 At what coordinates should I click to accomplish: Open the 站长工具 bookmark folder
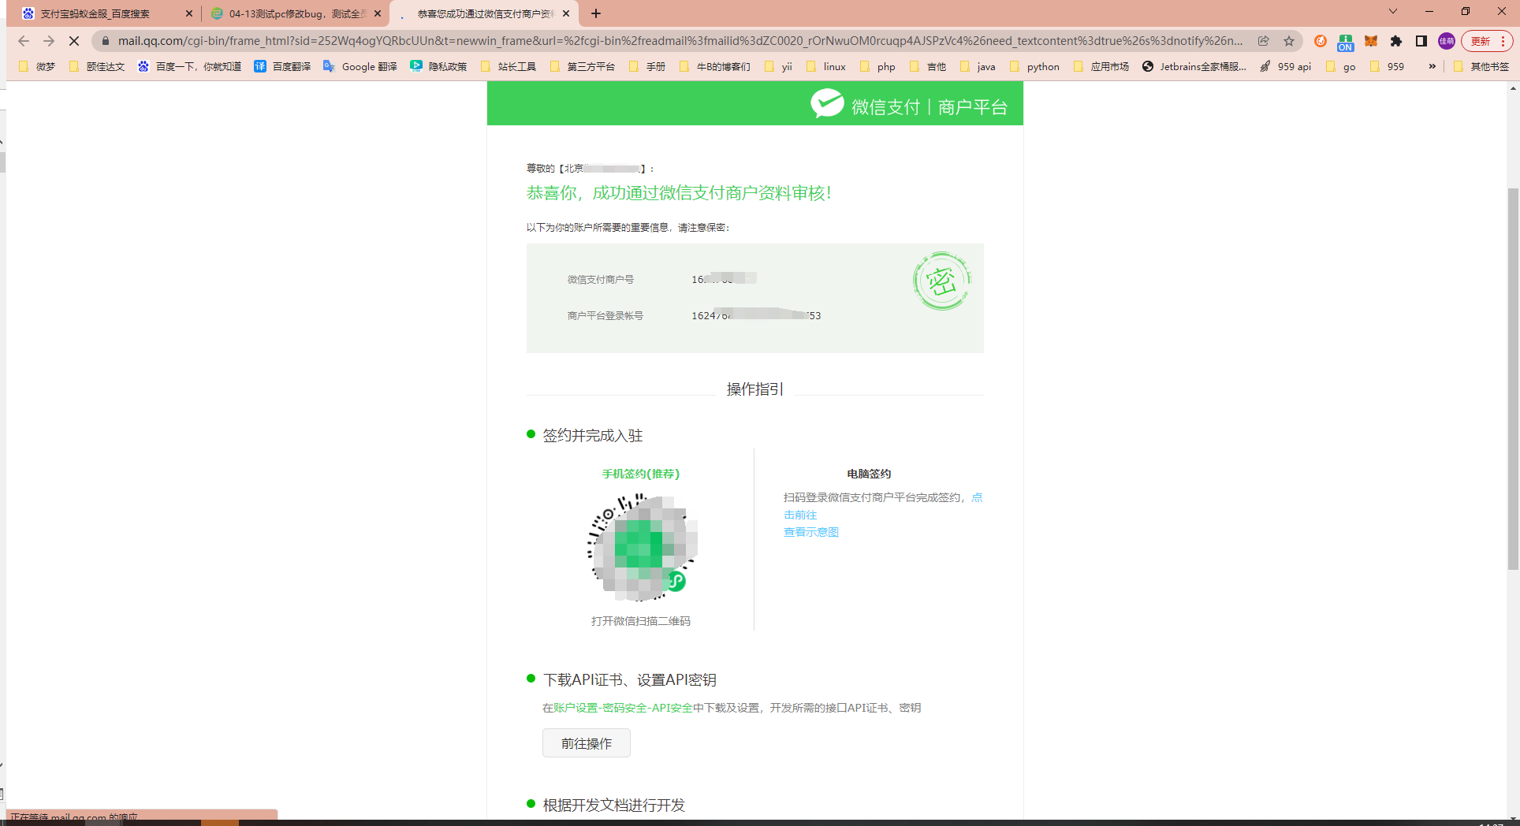point(509,66)
